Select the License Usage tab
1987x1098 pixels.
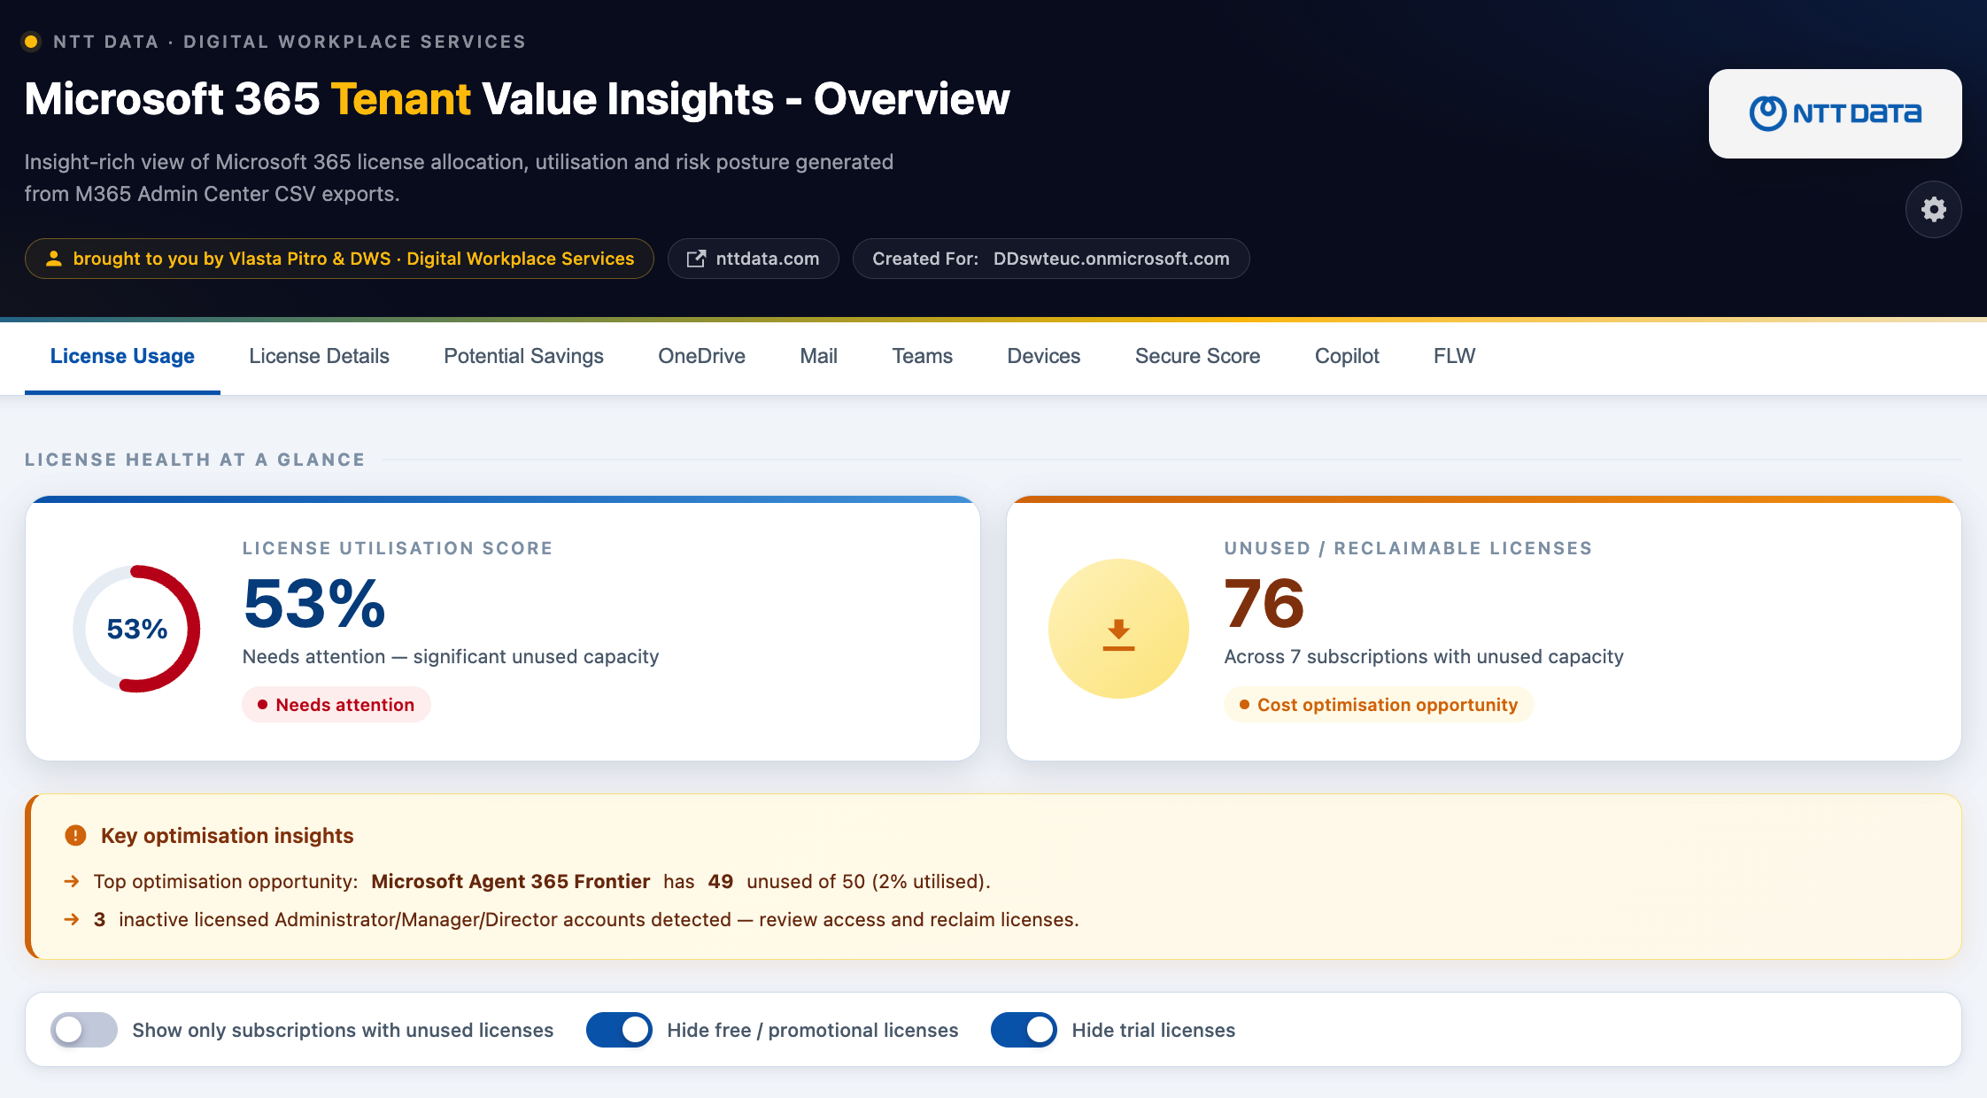[122, 356]
